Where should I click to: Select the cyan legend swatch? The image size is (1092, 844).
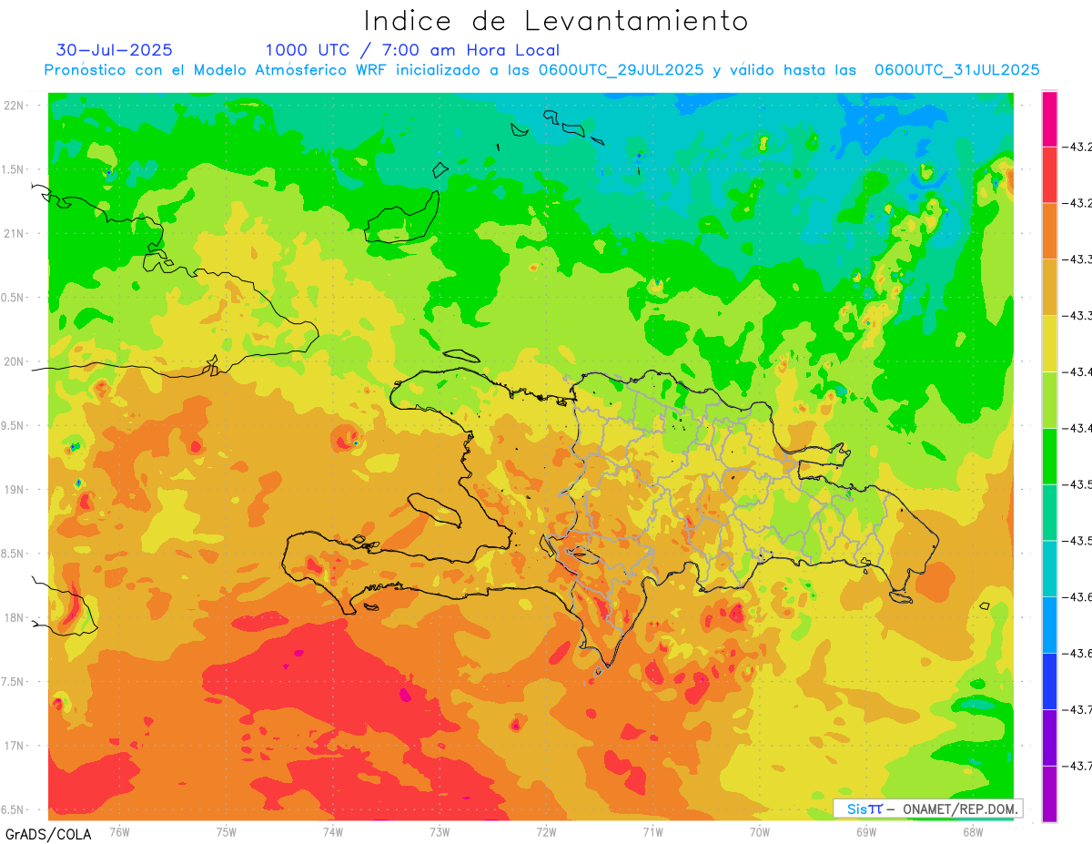coord(1049,568)
